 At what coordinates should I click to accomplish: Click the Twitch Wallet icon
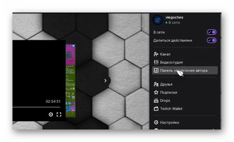[156, 108]
